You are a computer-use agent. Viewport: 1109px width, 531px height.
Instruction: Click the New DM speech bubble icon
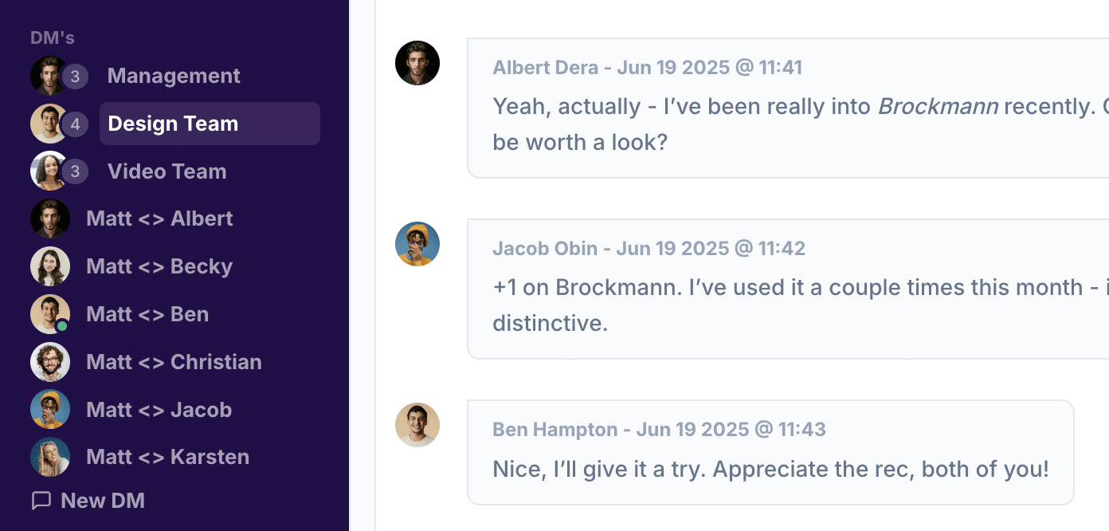(x=41, y=501)
